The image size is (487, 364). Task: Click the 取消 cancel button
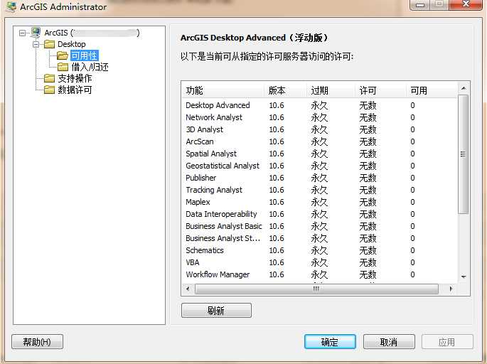(x=389, y=342)
